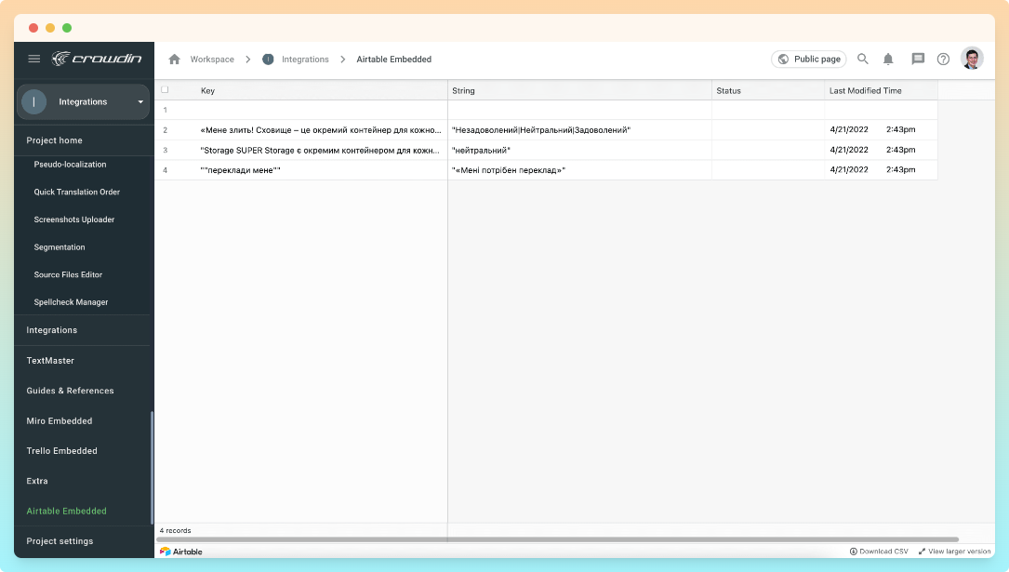This screenshot has height=572, width=1009.
Task: Open Miro Embedded sidebar item
Action: tap(60, 420)
